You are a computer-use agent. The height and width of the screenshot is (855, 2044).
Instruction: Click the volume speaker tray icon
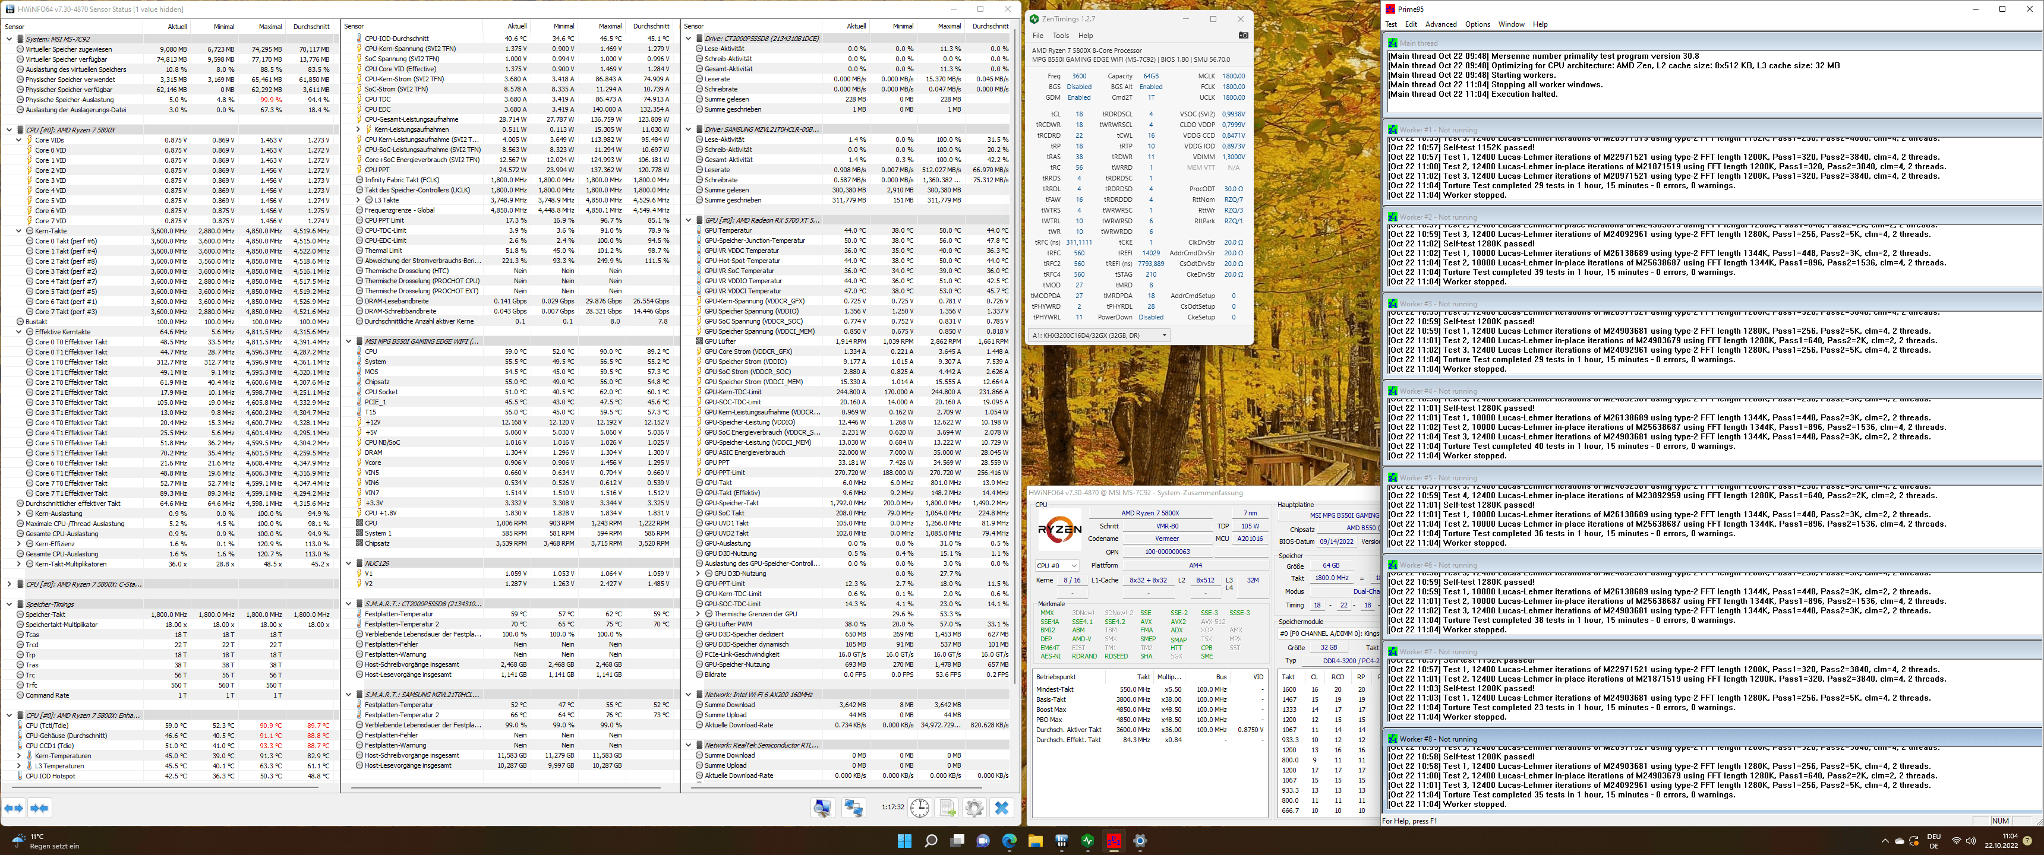(x=1971, y=841)
